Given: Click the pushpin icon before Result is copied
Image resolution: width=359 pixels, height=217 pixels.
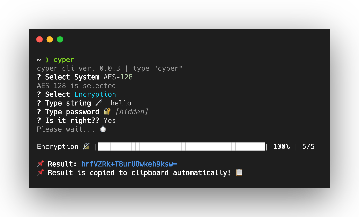Looking at the screenshot, I should 41,172.
